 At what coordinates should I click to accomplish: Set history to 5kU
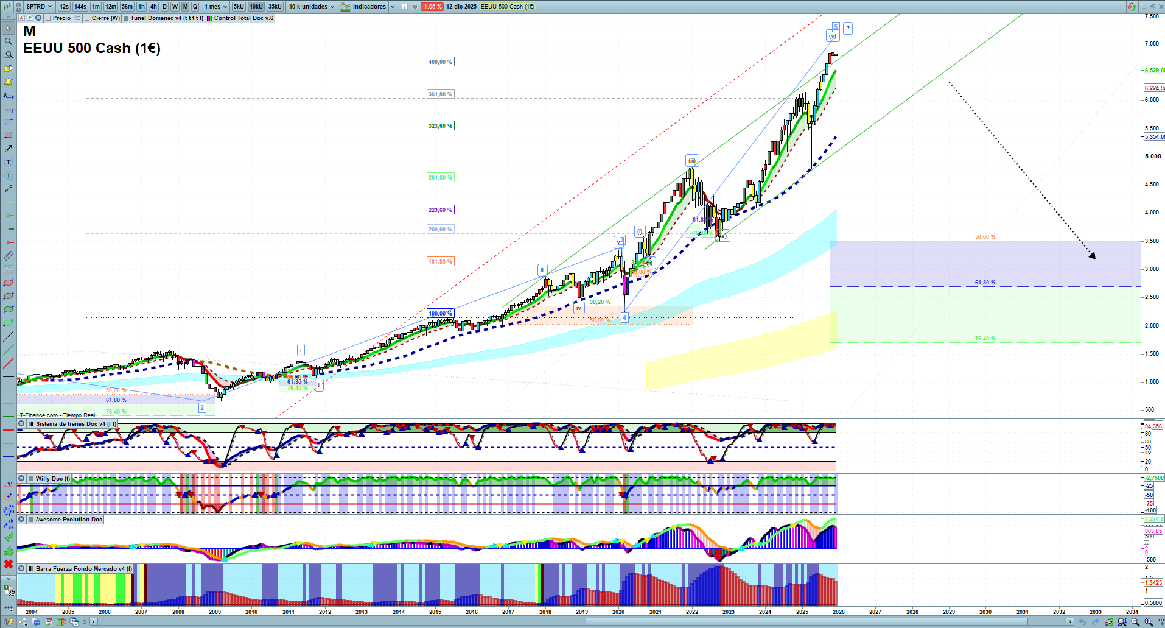tap(239, 7)
